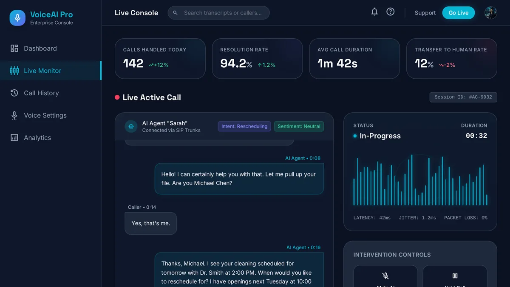Image resolution: width=510 pixels, height=287 pixels.
Task: Click the Analytics chart icon
Action: point(14,138)
